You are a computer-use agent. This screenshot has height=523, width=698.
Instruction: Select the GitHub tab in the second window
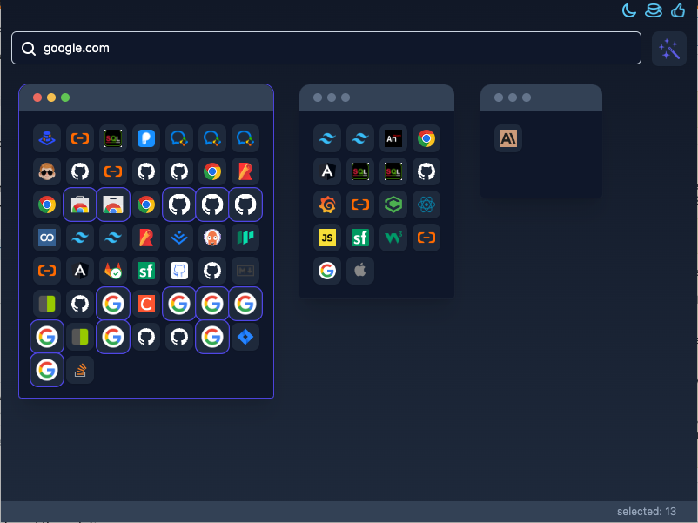click(x=426, y=171)
